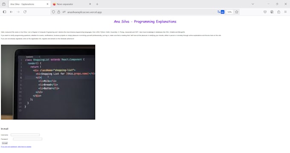Viewport: 290px width, 153px height.
Task: Open the Firefox account icon
Action: pos(272,12)
